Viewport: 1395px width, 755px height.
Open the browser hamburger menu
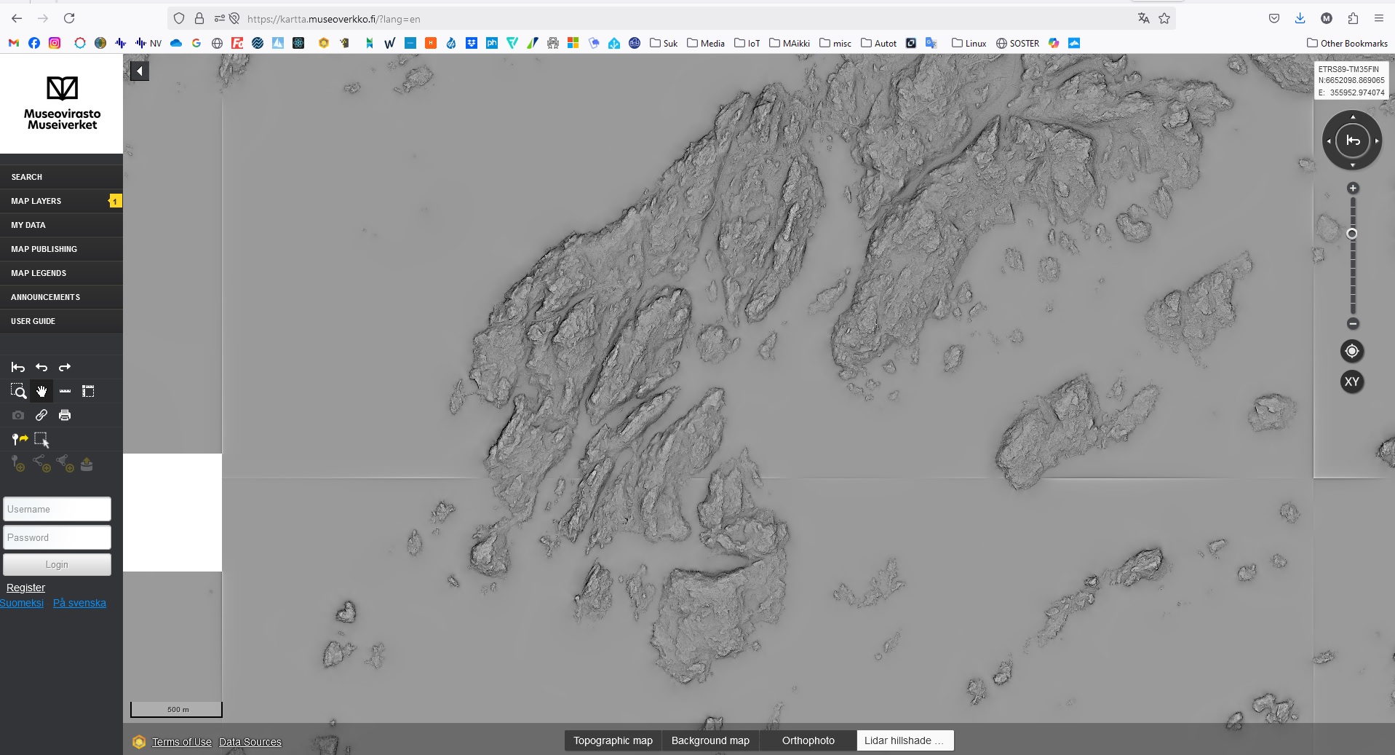point(1378,18)
